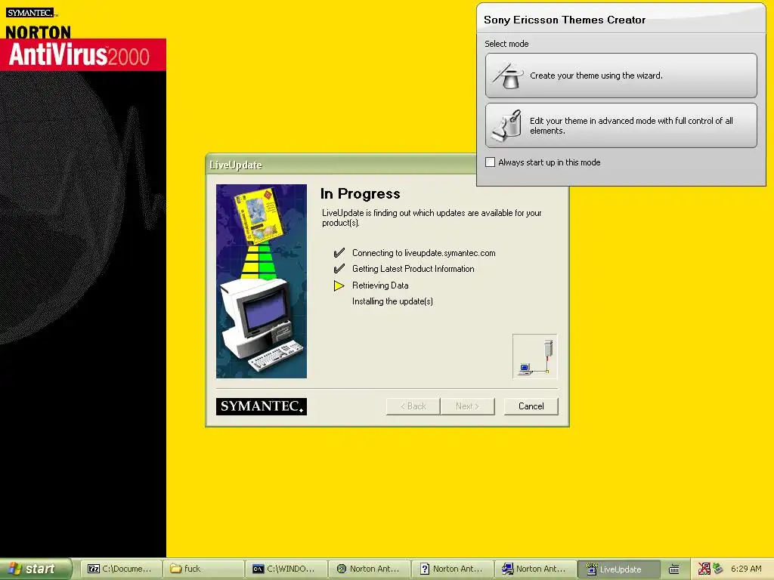Click the Sony Ericsson Themes Creator title

(x=565, y=20)
